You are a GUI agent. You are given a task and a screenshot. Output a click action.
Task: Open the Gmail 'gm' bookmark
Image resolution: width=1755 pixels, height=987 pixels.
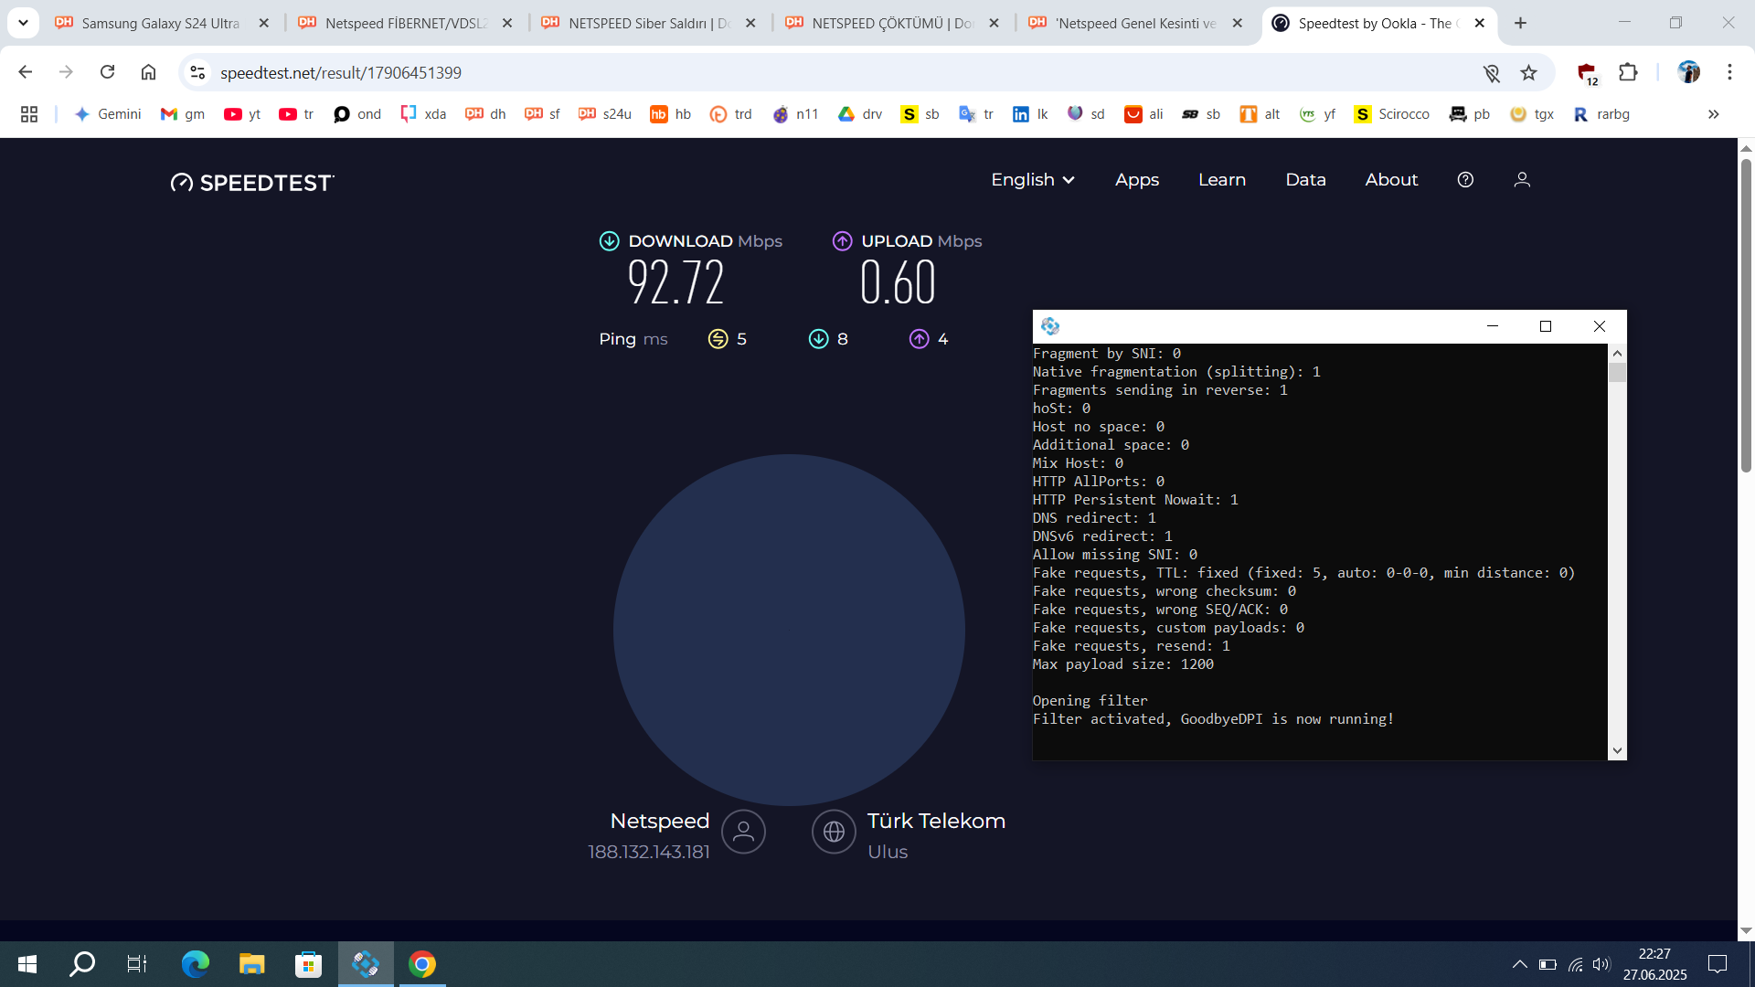[x=182, y=114]
